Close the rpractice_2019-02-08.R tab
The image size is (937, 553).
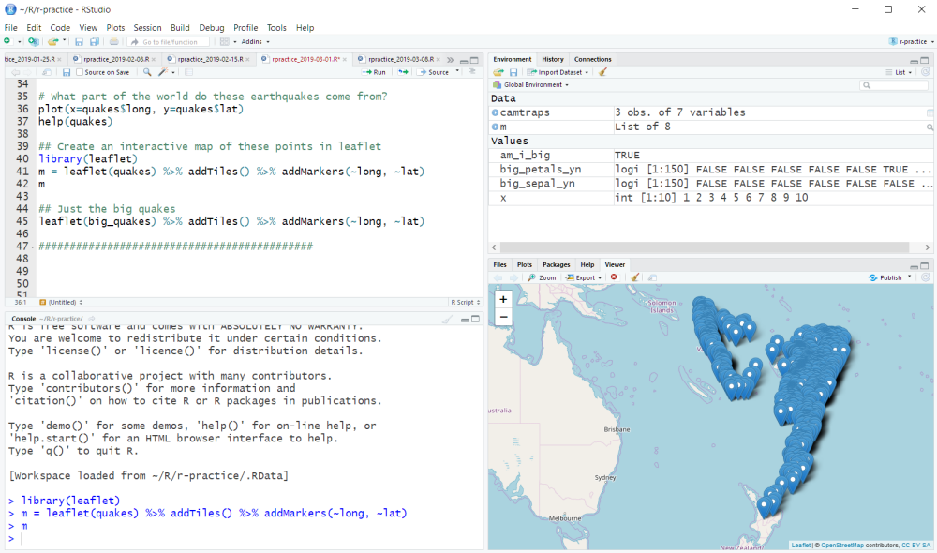click(x=154, y=60)
